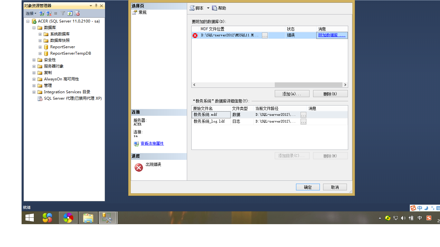The height and width of the screenshot is (247, 440).
Task: Open the 附加数据库 error message link
Action: tap(332, 35)
